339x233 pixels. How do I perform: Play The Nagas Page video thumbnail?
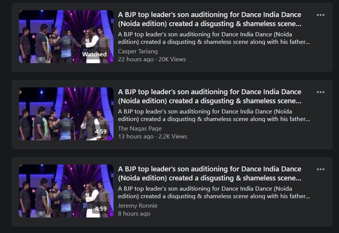pos(66,114)
